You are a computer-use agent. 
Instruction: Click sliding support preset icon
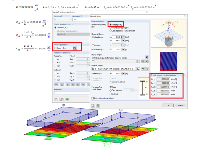[x=83, y=85]
